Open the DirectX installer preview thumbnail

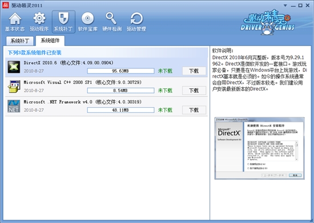[x=260, y=148]
